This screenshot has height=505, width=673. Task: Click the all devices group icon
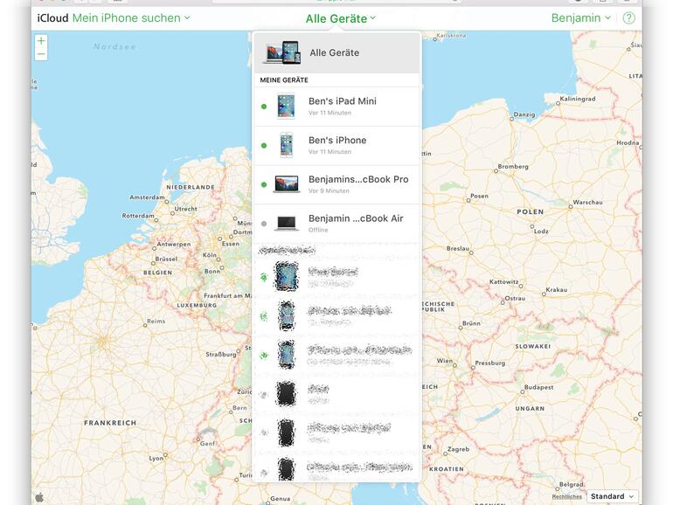tap(282, 52)
